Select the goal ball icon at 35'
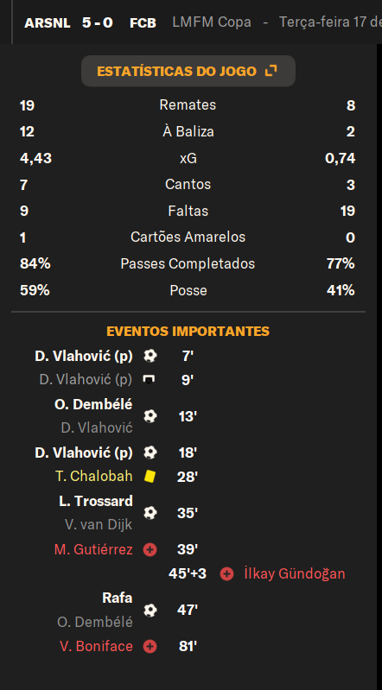Screen dimensions: 382x690 tap(150, 513)
